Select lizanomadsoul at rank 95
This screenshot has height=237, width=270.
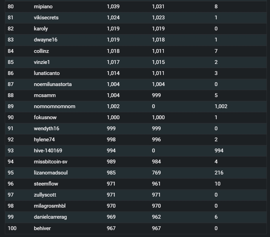click(51, 173)
